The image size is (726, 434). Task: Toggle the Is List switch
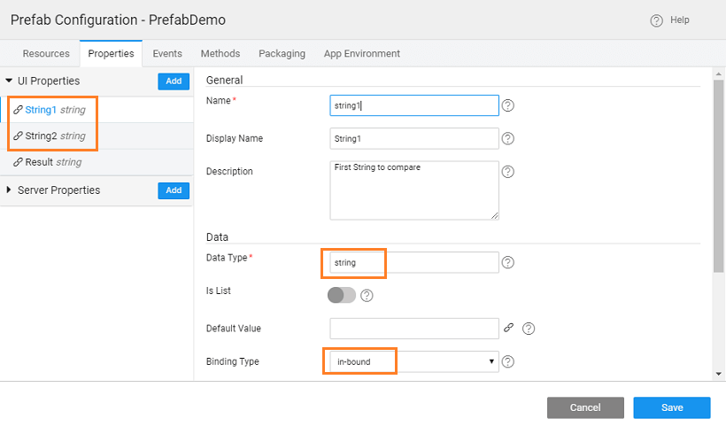coord(342,295)
